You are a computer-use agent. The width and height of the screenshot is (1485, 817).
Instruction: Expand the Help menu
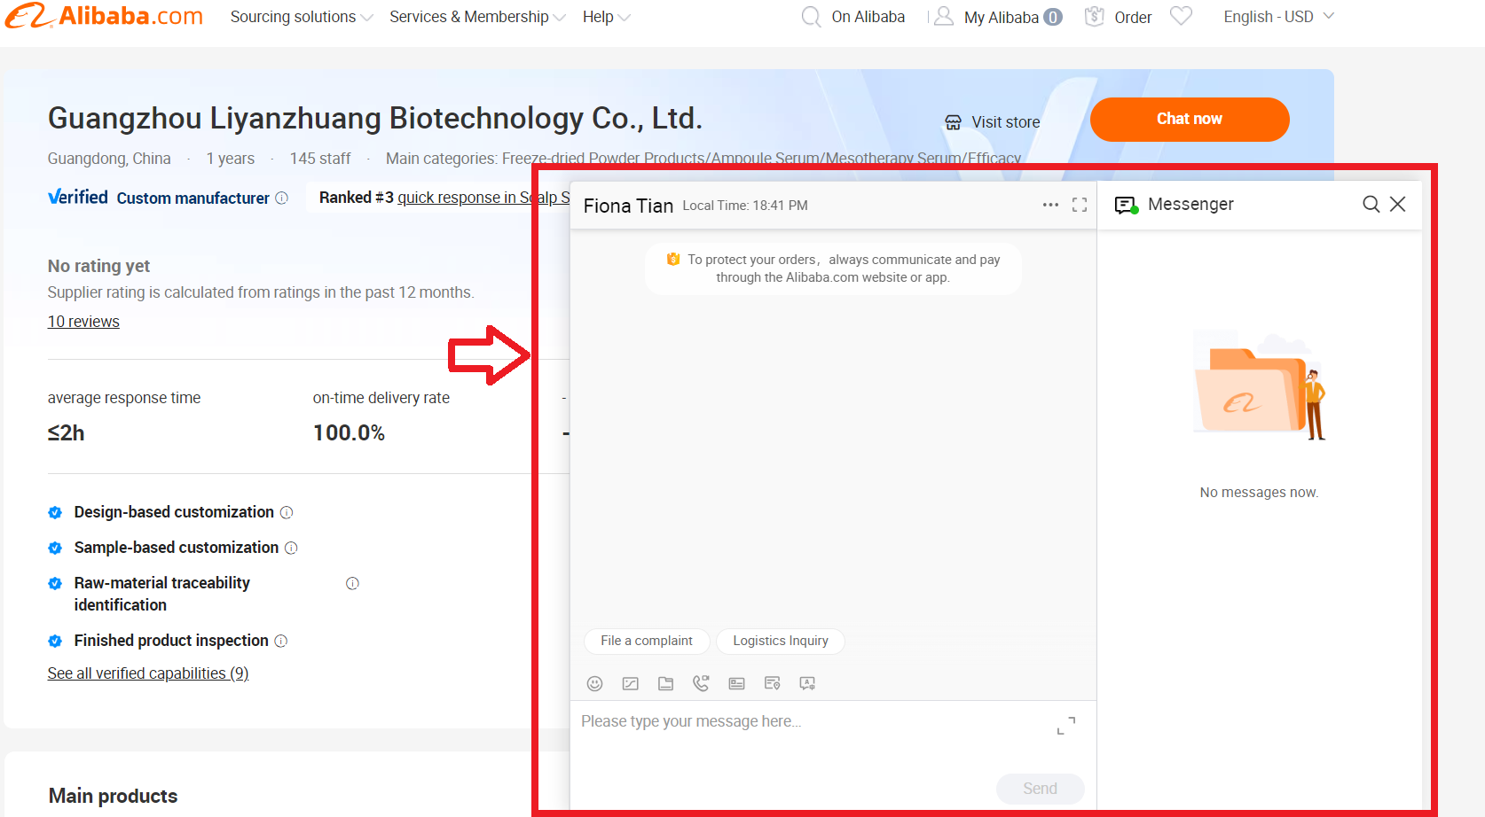click(607, 17)
